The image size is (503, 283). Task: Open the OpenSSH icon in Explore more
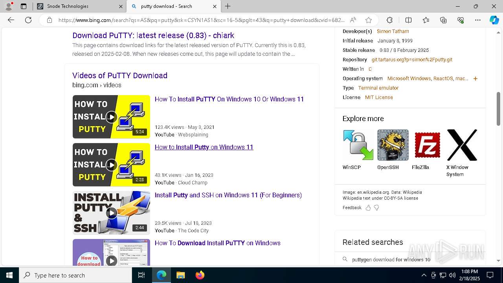[x=393, y=145]
